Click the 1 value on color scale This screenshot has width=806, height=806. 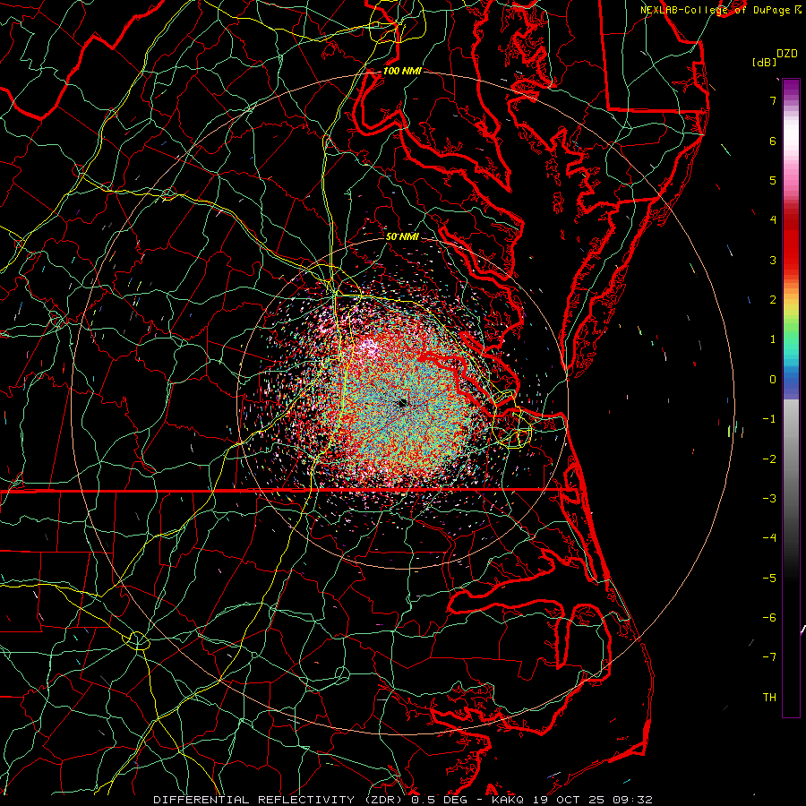tap(773, 339)
